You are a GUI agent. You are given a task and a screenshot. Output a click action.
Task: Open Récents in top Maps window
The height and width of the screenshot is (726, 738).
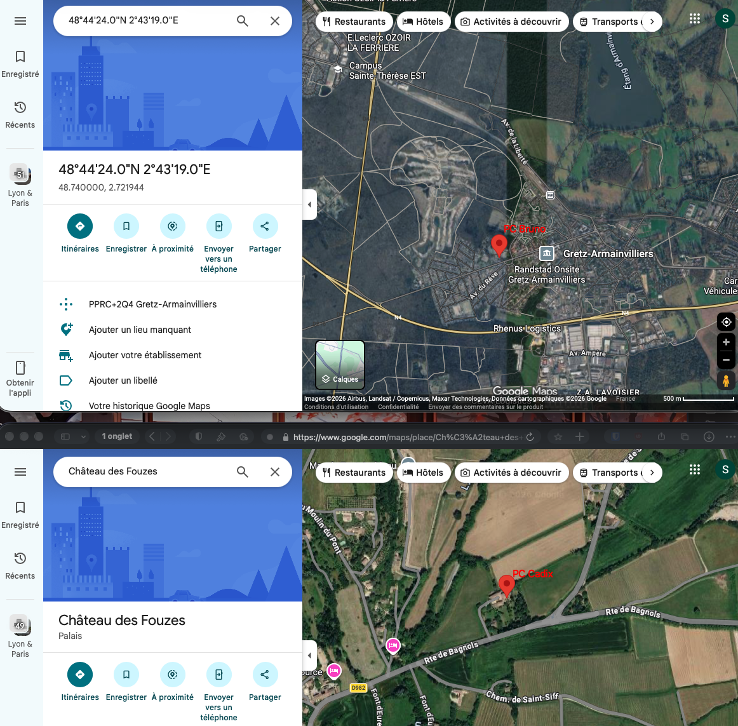pos(20,115)
